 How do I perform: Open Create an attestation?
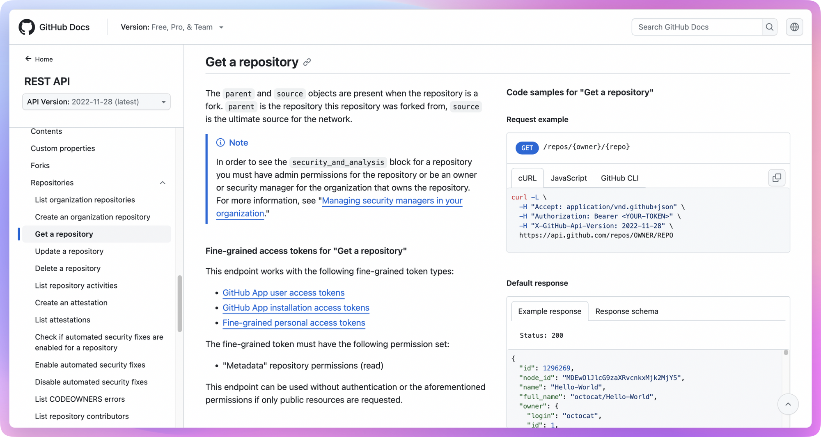(71, 303)
